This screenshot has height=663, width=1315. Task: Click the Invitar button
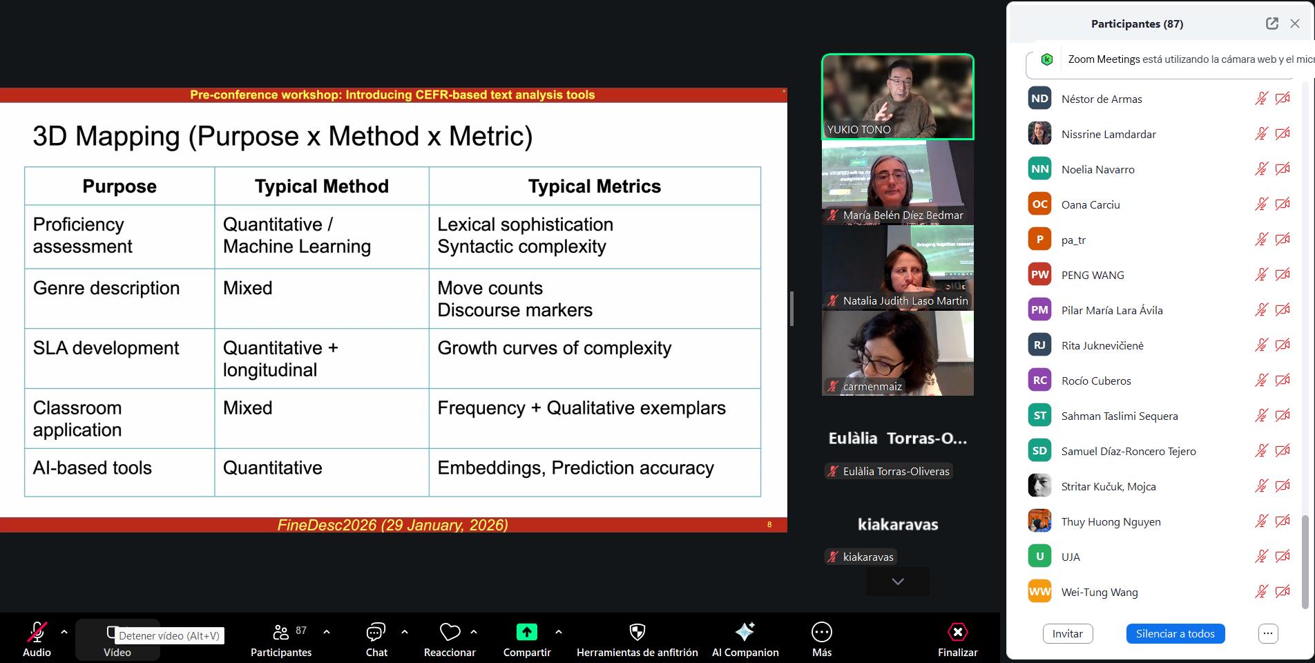[x=1067, y=633]
